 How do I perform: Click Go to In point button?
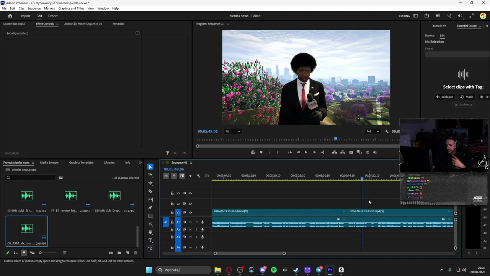coord(290,152)
